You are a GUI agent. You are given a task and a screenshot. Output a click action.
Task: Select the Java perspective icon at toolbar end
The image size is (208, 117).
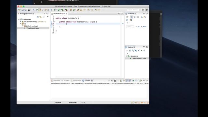(147, 10)
